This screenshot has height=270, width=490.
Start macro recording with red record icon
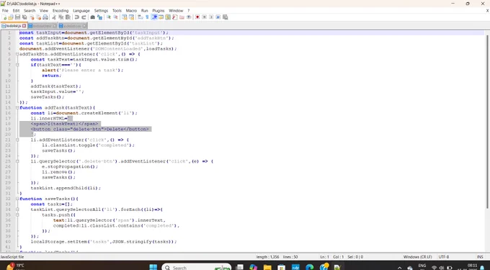[197, 17]
